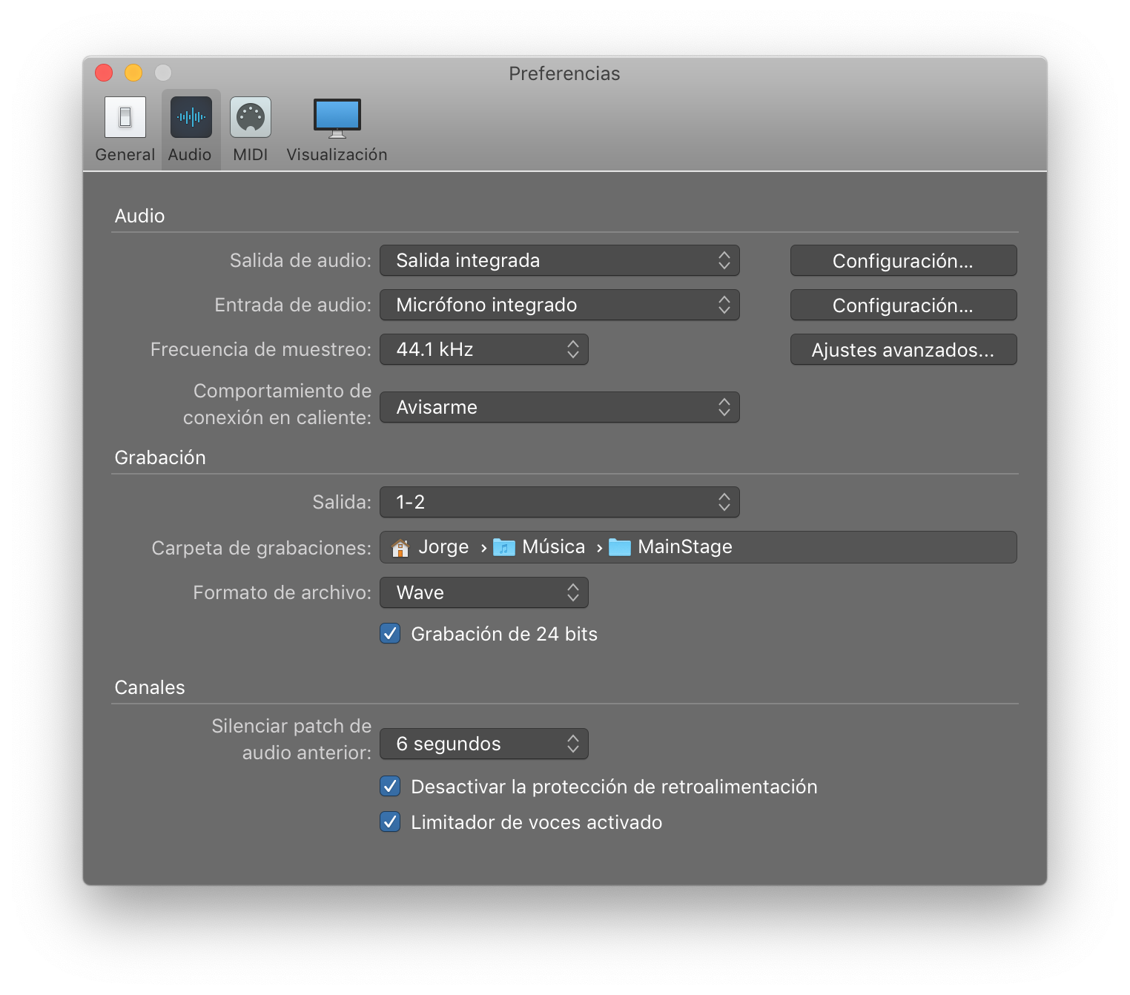The height and width of the screenshot is (995, 1130).
Task: Switch to the General tab label
Action: pos(125,155)
